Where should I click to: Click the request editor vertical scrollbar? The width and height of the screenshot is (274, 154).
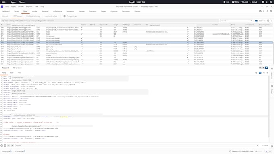[269, 107]
